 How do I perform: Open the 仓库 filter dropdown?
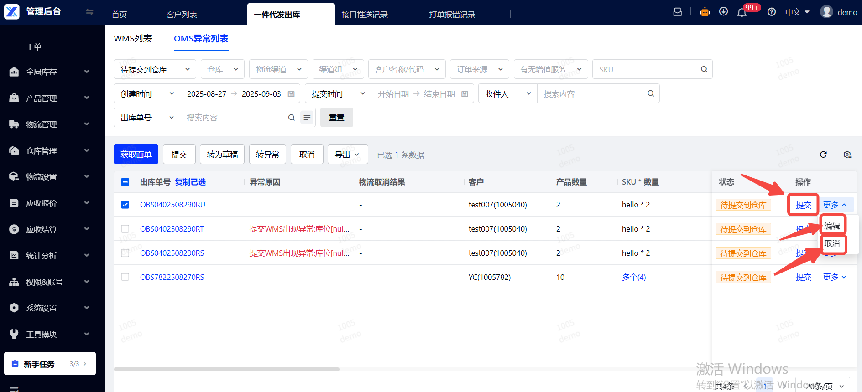[223, 69]
